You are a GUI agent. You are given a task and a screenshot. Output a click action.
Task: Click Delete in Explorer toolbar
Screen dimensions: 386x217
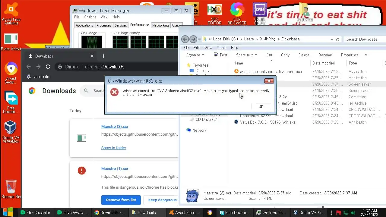point(304,55)
